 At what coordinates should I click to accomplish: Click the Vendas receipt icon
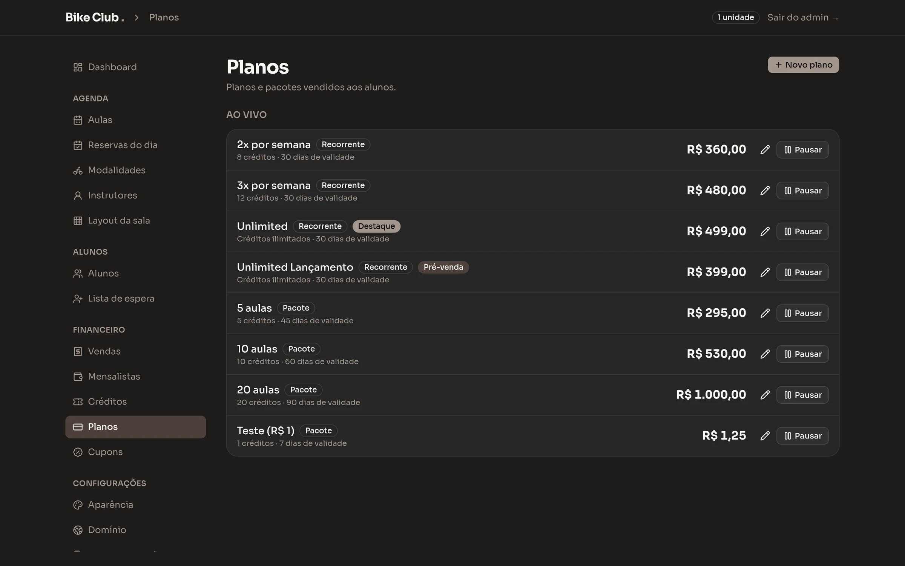pos(78,352)
